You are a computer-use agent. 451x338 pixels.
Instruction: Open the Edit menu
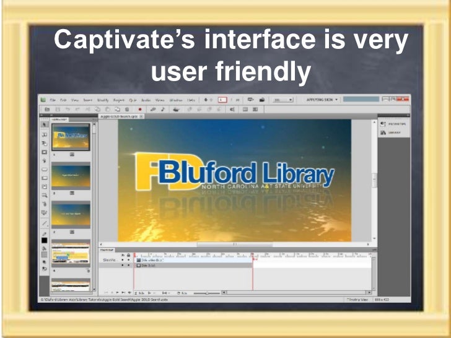[x=63, y=100]
